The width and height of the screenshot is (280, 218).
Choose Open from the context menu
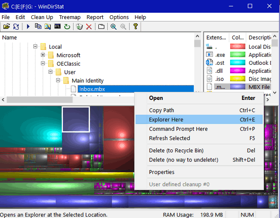(199, 98)
